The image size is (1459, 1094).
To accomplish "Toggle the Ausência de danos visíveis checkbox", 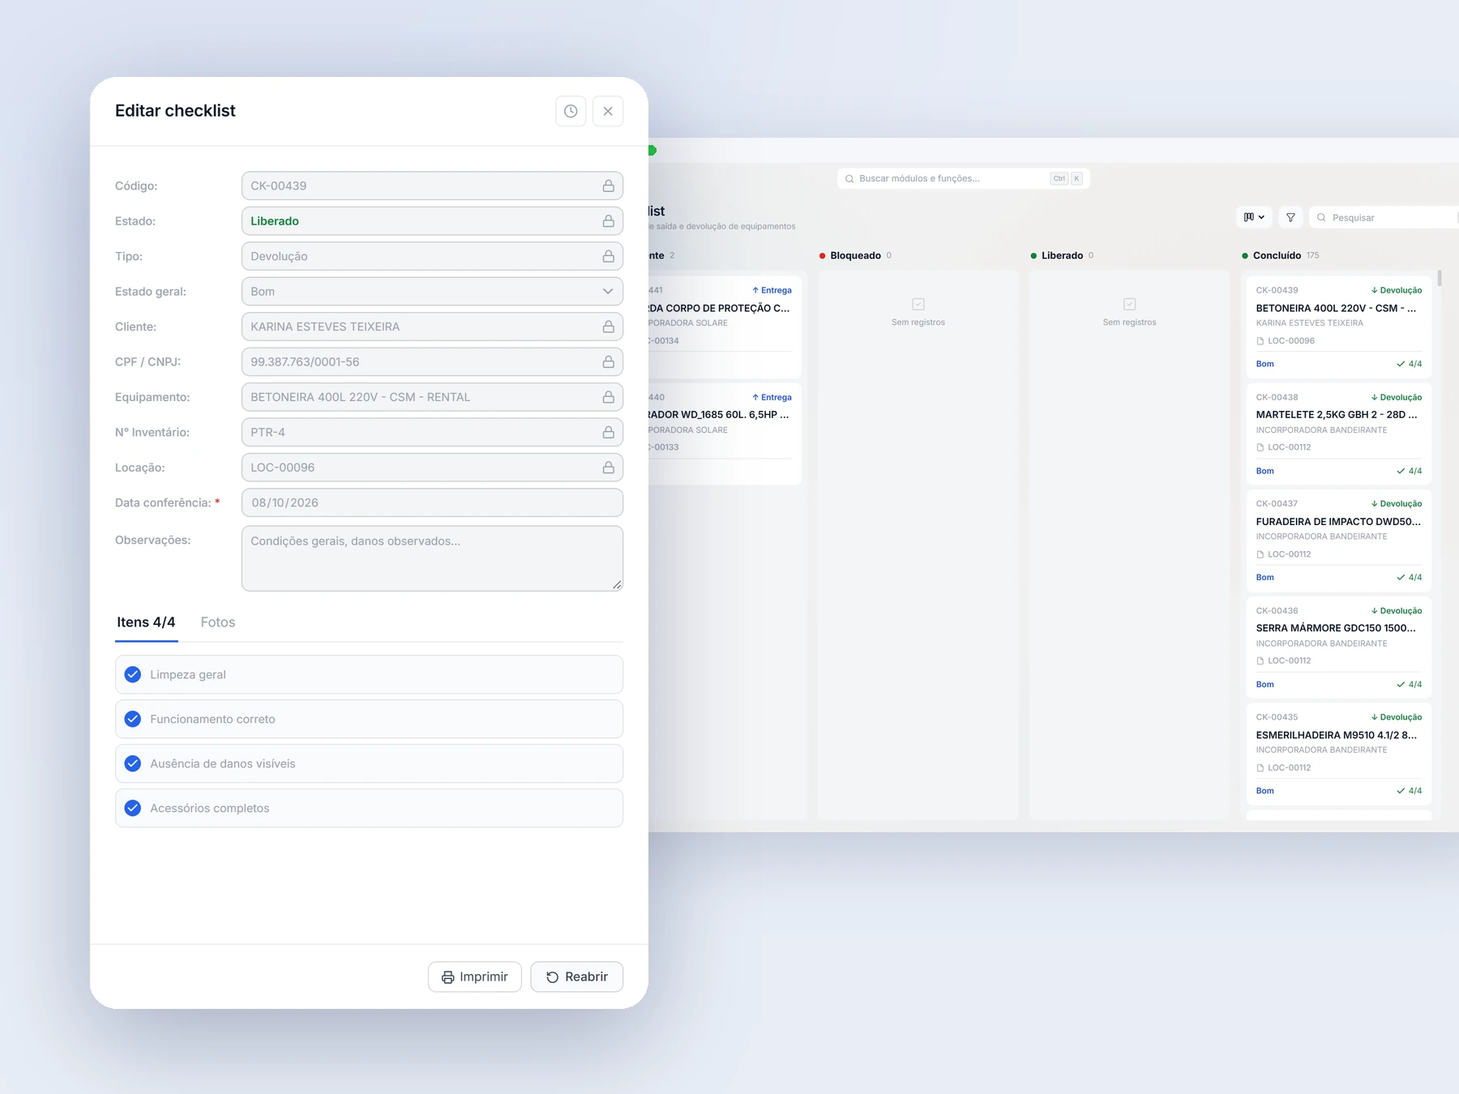I will coord(133,763).
